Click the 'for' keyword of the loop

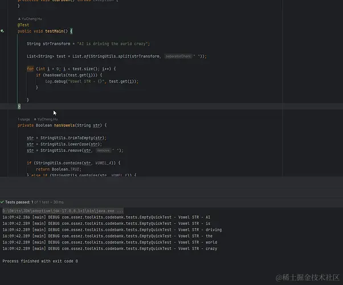coord(30,69)
